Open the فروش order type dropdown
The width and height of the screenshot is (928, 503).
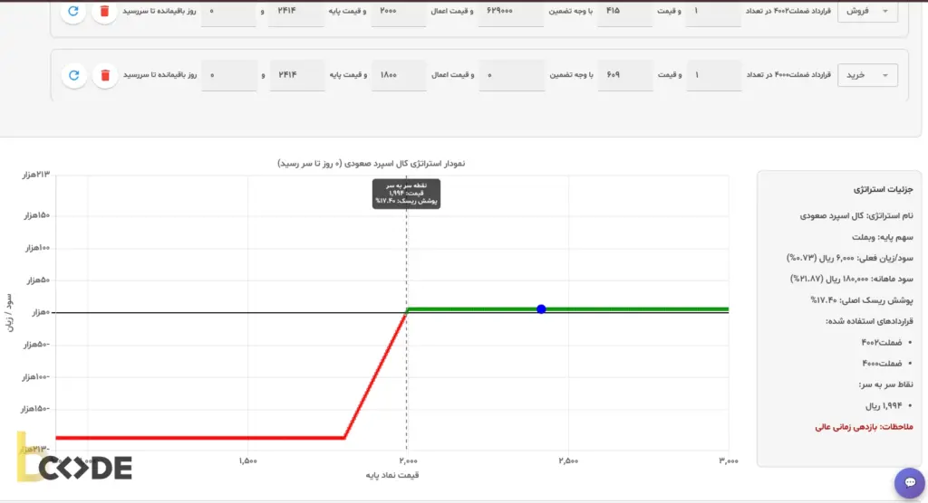coord(867,12)
